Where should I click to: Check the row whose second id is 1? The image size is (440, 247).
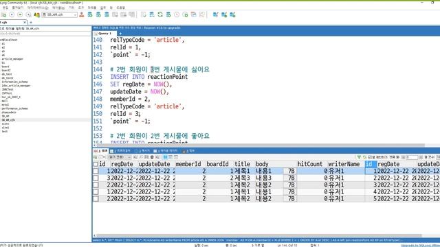(96, 171)
